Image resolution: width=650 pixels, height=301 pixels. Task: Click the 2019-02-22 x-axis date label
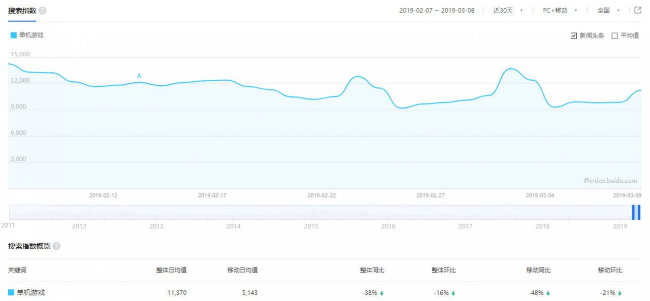(x=322, y=195)
